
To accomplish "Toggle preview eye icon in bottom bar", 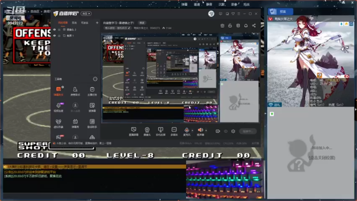I will (x=226, y=131).
